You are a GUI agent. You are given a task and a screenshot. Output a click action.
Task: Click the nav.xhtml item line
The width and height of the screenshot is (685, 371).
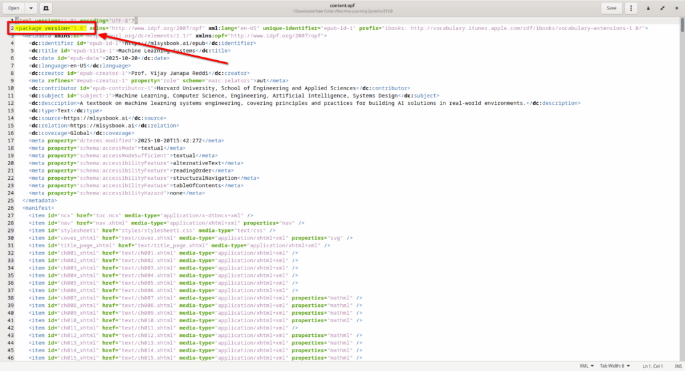click(167, 223)
